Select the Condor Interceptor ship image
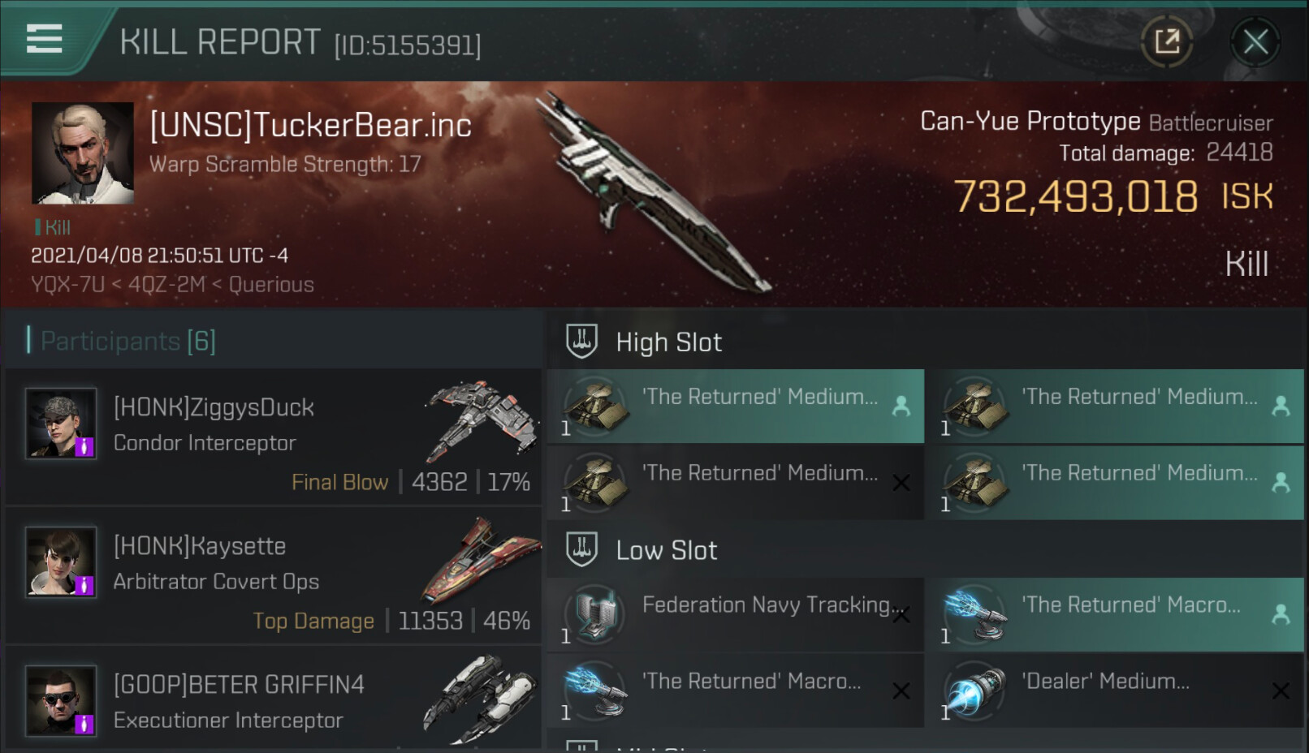This screenshot has width=1309, height=753. [482, 420]
